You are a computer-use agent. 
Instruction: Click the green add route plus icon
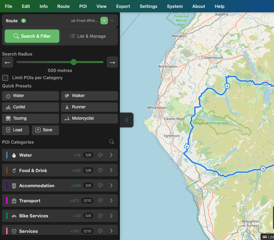point(104,21)
